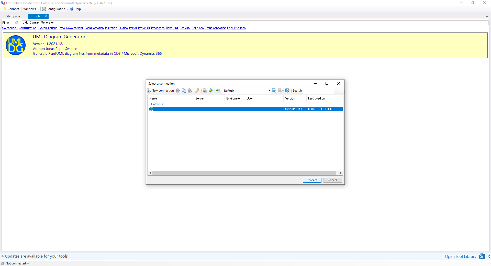Click the delete connection icon

[190, 91]
